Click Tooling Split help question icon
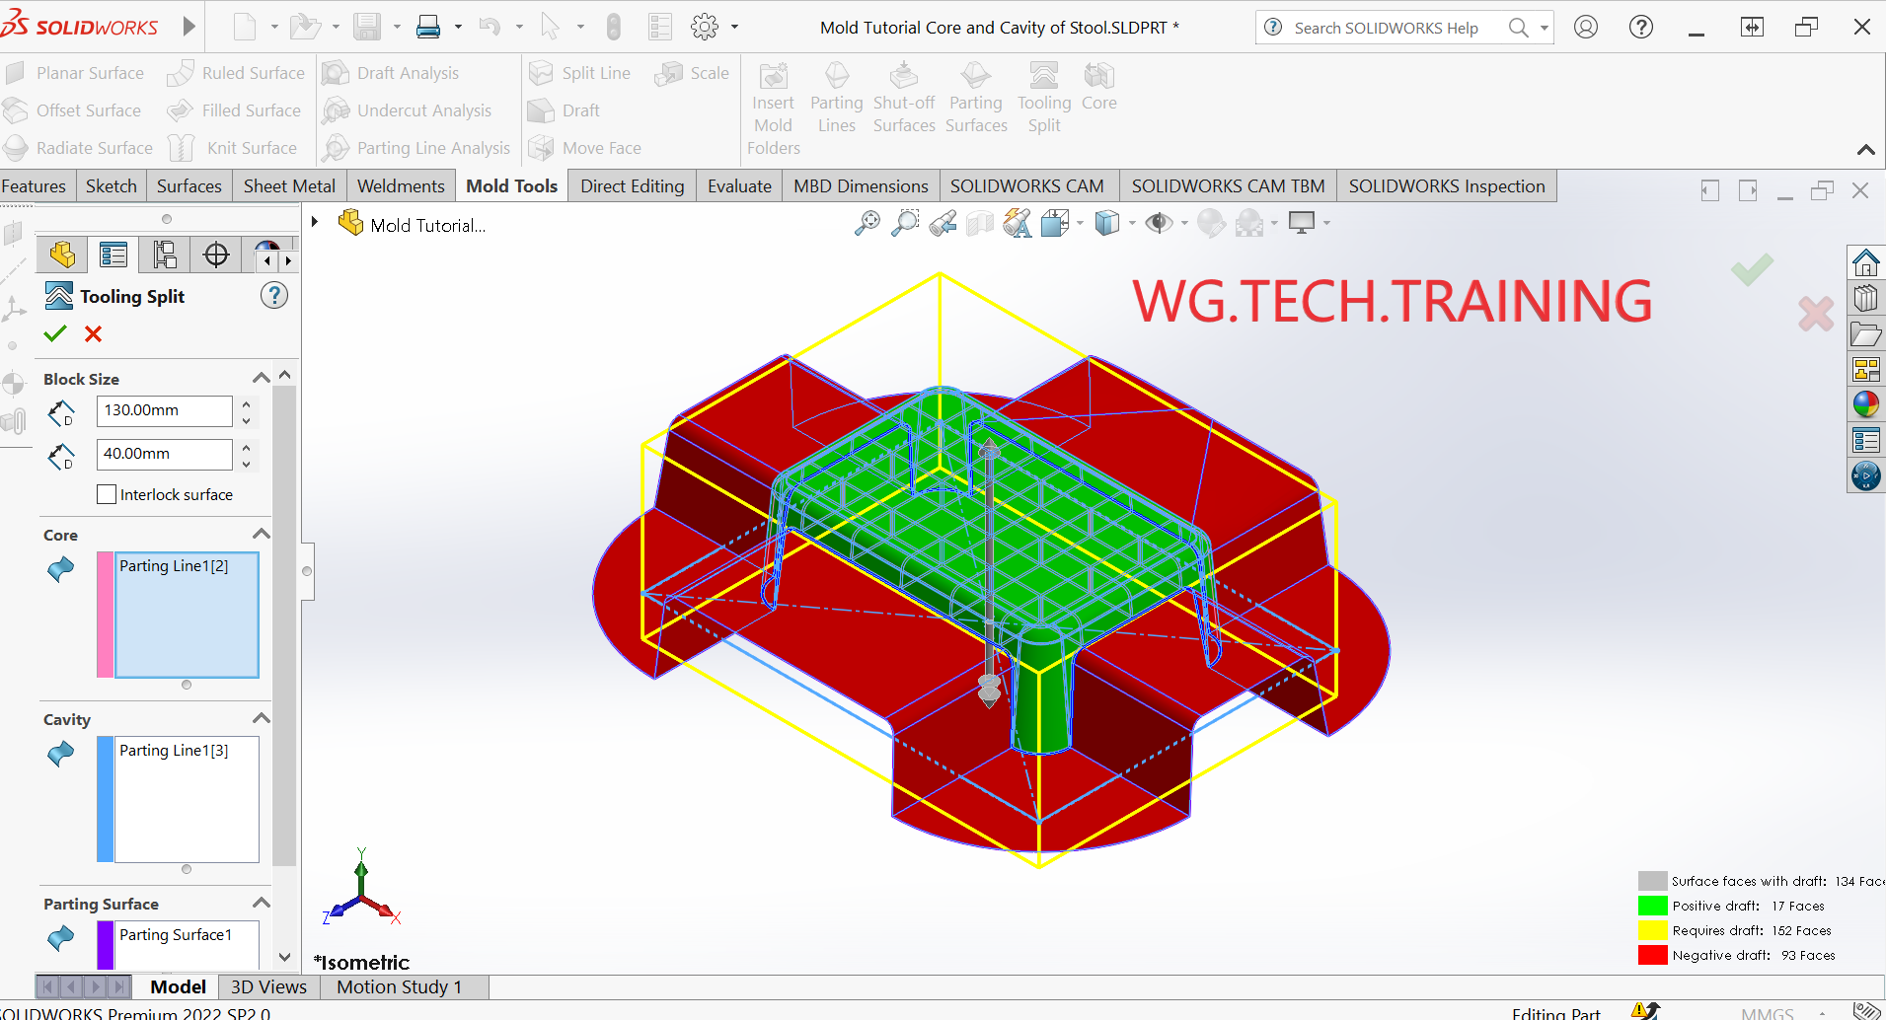Screen dimensions: 1886x1020 click(x=274, y=295)
